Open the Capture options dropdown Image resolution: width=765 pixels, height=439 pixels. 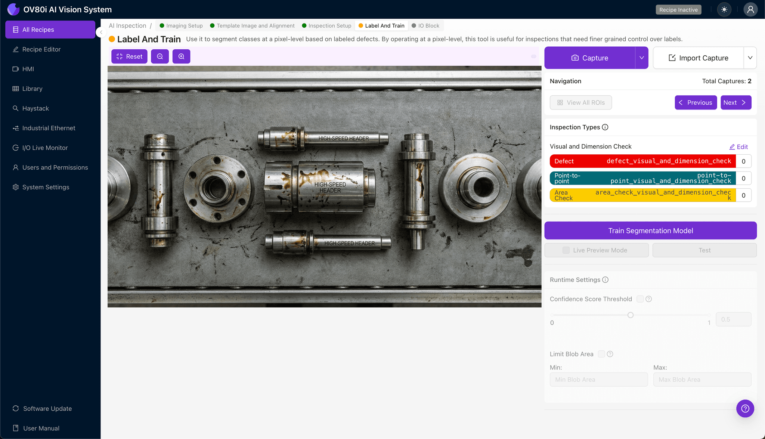pos(641,58)
